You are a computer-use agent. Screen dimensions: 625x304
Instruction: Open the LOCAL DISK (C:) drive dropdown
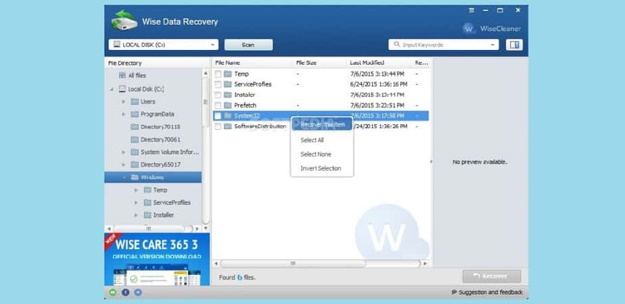coord(164,45)
